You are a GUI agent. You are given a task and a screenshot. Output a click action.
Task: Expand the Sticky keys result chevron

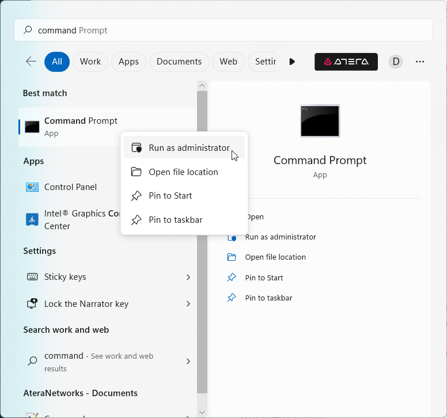(188, 277)
